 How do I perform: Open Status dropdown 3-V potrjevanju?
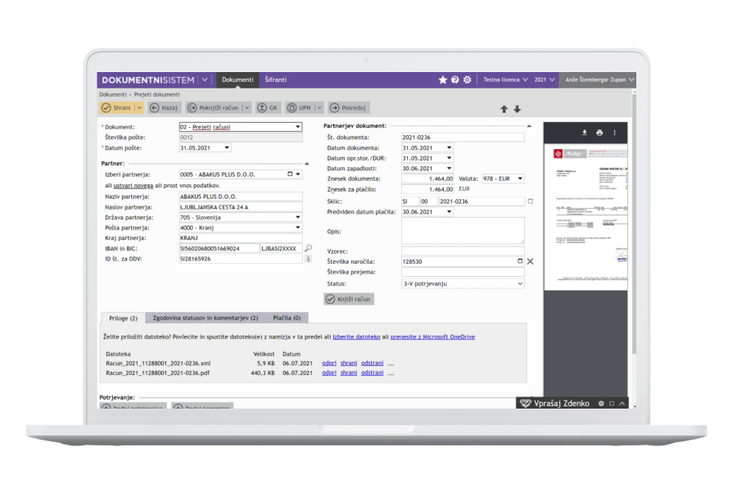[463, 283]
